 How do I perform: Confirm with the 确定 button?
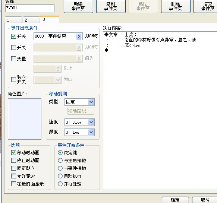pos(175,200)
